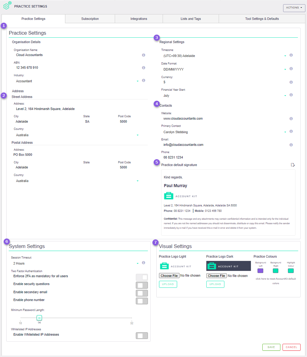Click info icon beside Primary Contact

[291, 131]
